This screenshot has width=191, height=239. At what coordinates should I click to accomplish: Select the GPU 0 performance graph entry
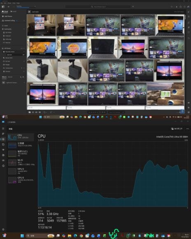pyautogui.click(x=21, y=180)
